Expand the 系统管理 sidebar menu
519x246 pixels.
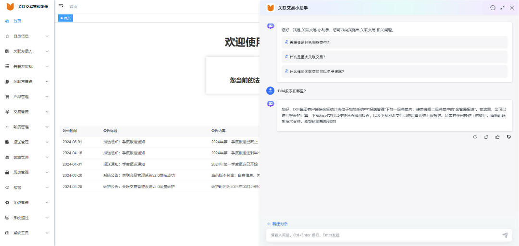[27, 203]
